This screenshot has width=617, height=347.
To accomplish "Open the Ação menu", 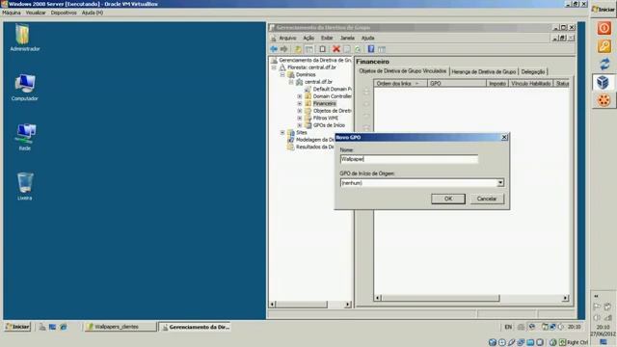I will 308,39.
